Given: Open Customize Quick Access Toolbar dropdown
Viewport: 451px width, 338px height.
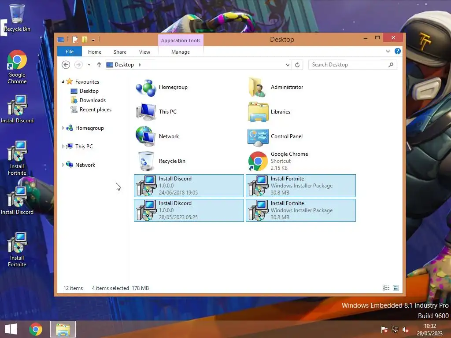Looking at the screenshot, I should click(93, 40).
